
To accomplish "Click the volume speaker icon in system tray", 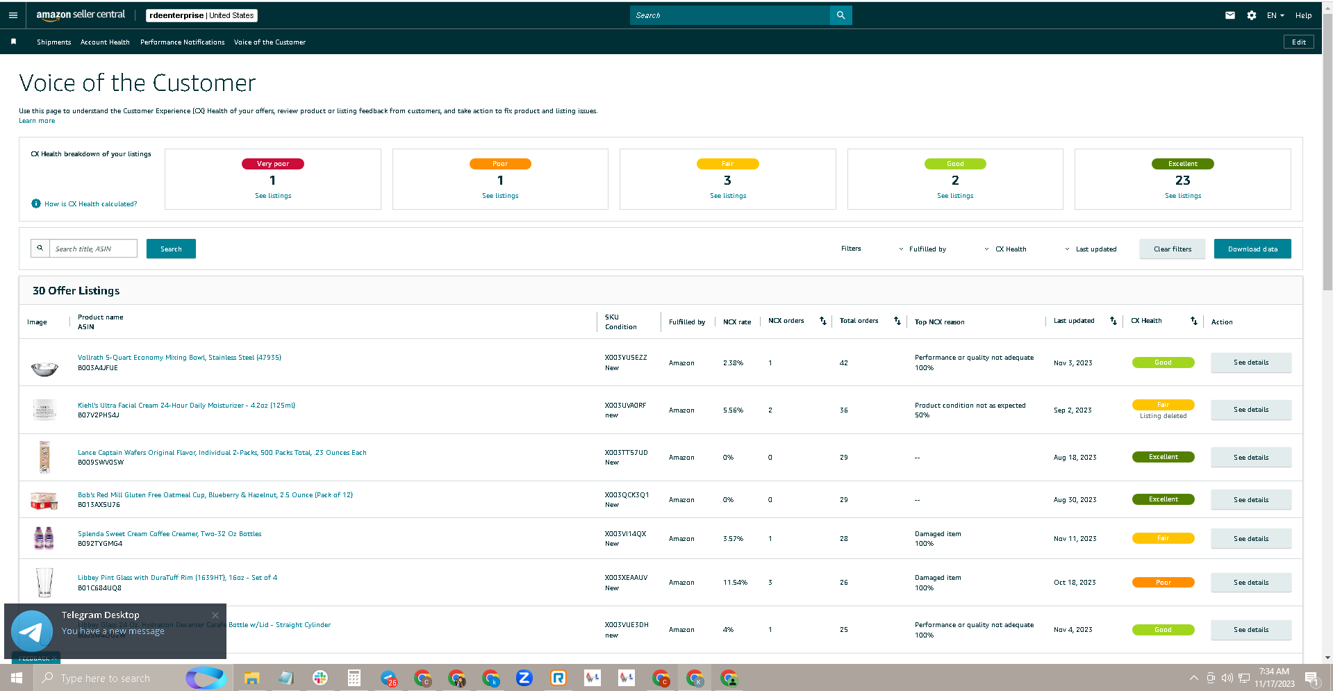I will tap(1227, 678).
